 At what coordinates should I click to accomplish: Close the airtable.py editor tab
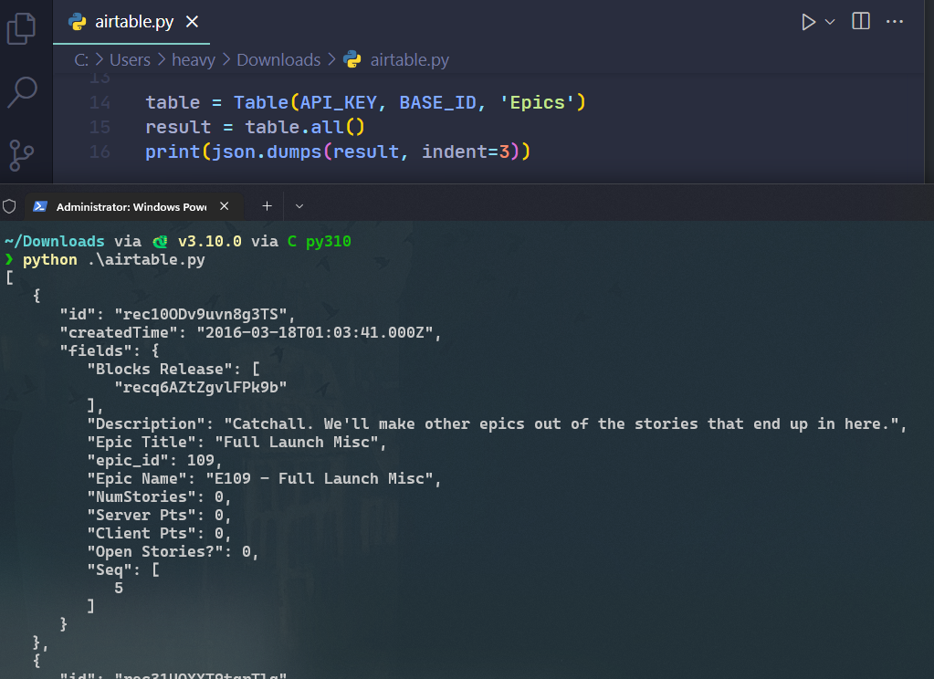coord(190,21)
